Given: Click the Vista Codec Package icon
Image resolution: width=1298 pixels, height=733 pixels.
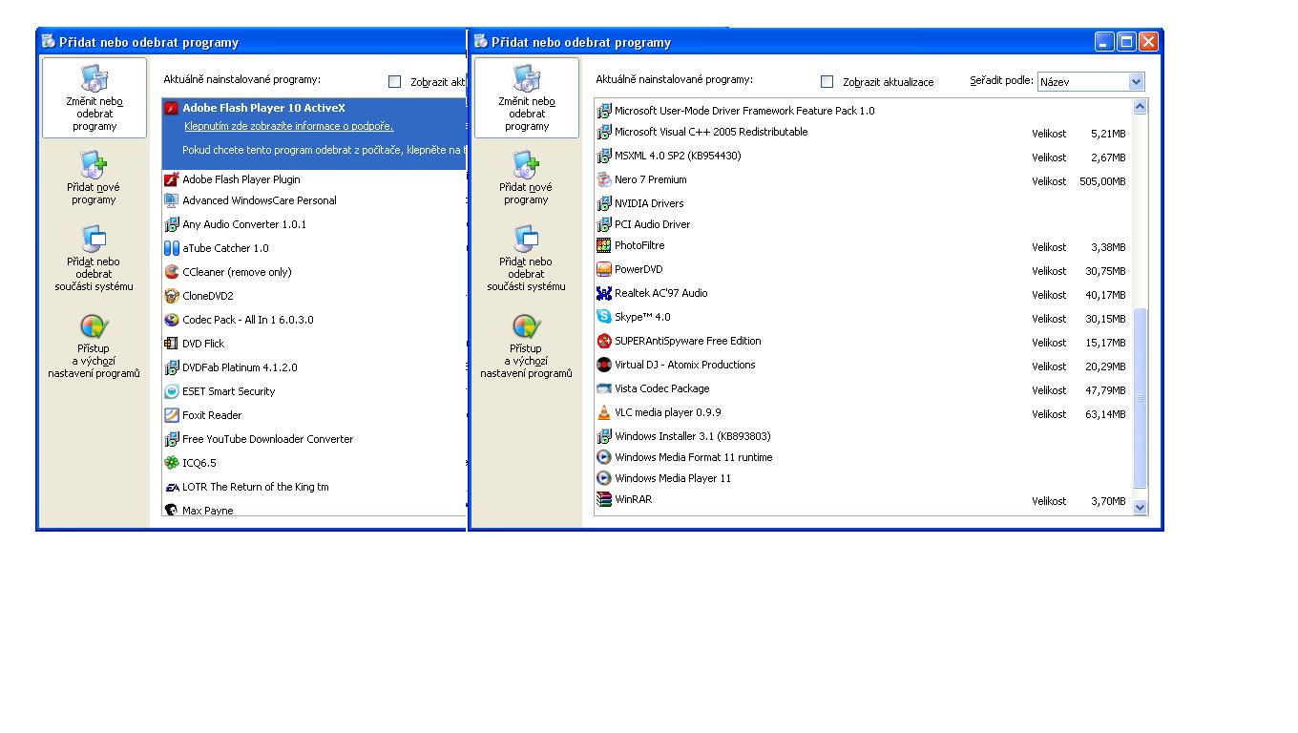Looking at the screenshot, I should (x=604, y=388).
